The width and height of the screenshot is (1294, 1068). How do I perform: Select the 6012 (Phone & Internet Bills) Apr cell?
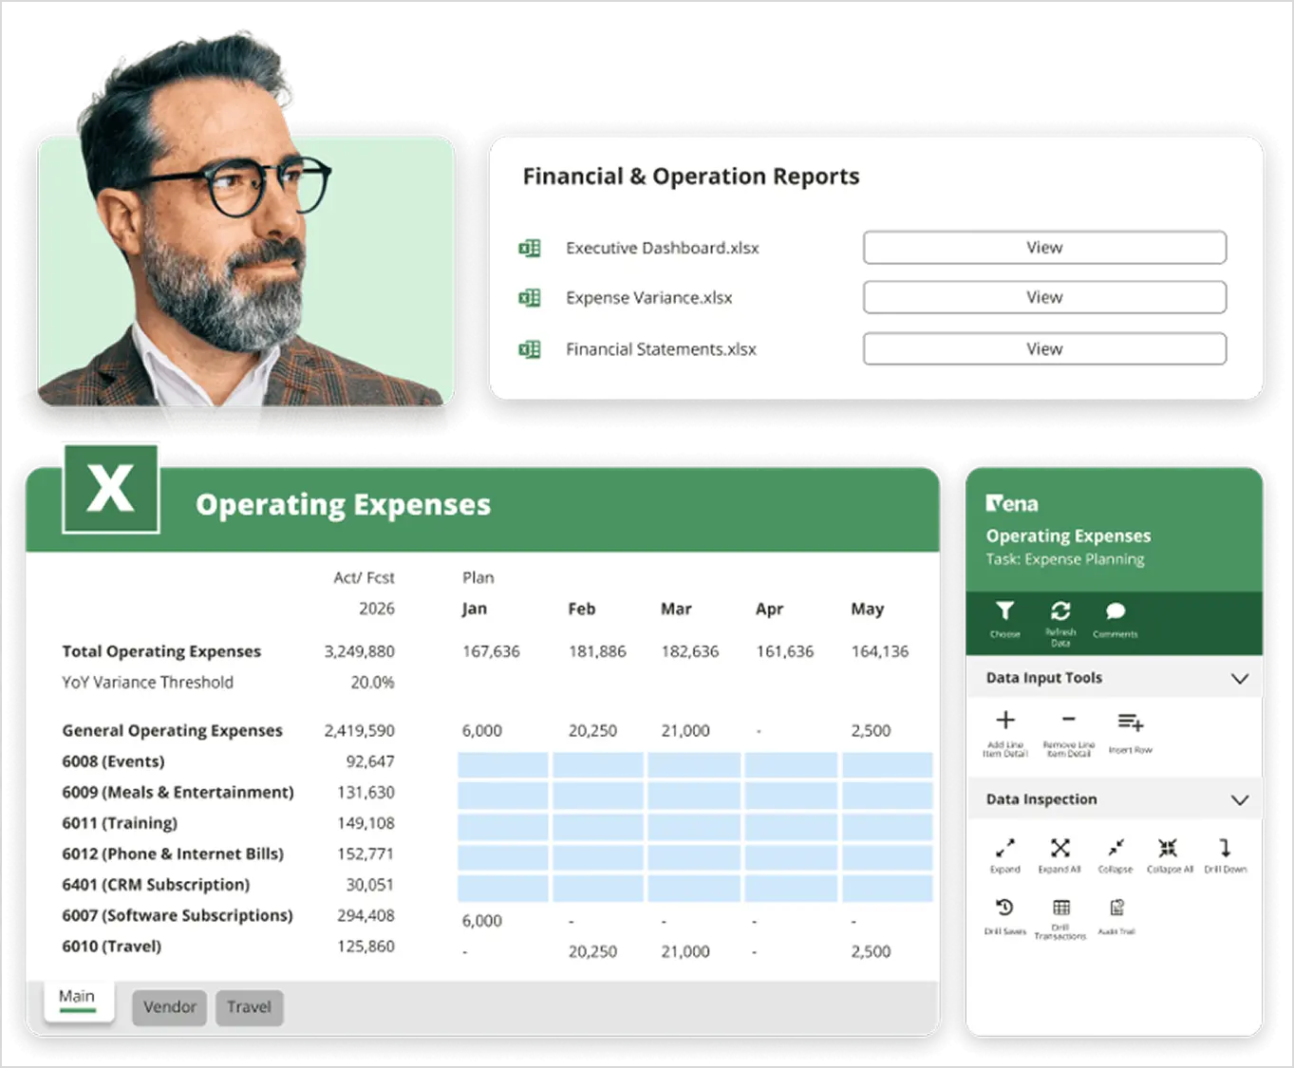coord(791,857)
